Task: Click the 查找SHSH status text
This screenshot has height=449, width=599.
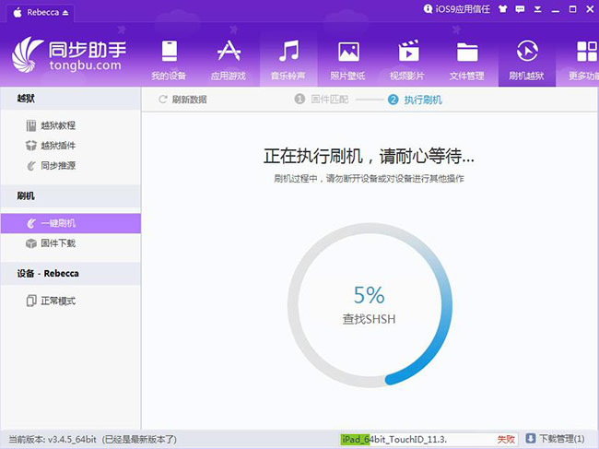Action: pyautogui.click(x=369, y=319)
